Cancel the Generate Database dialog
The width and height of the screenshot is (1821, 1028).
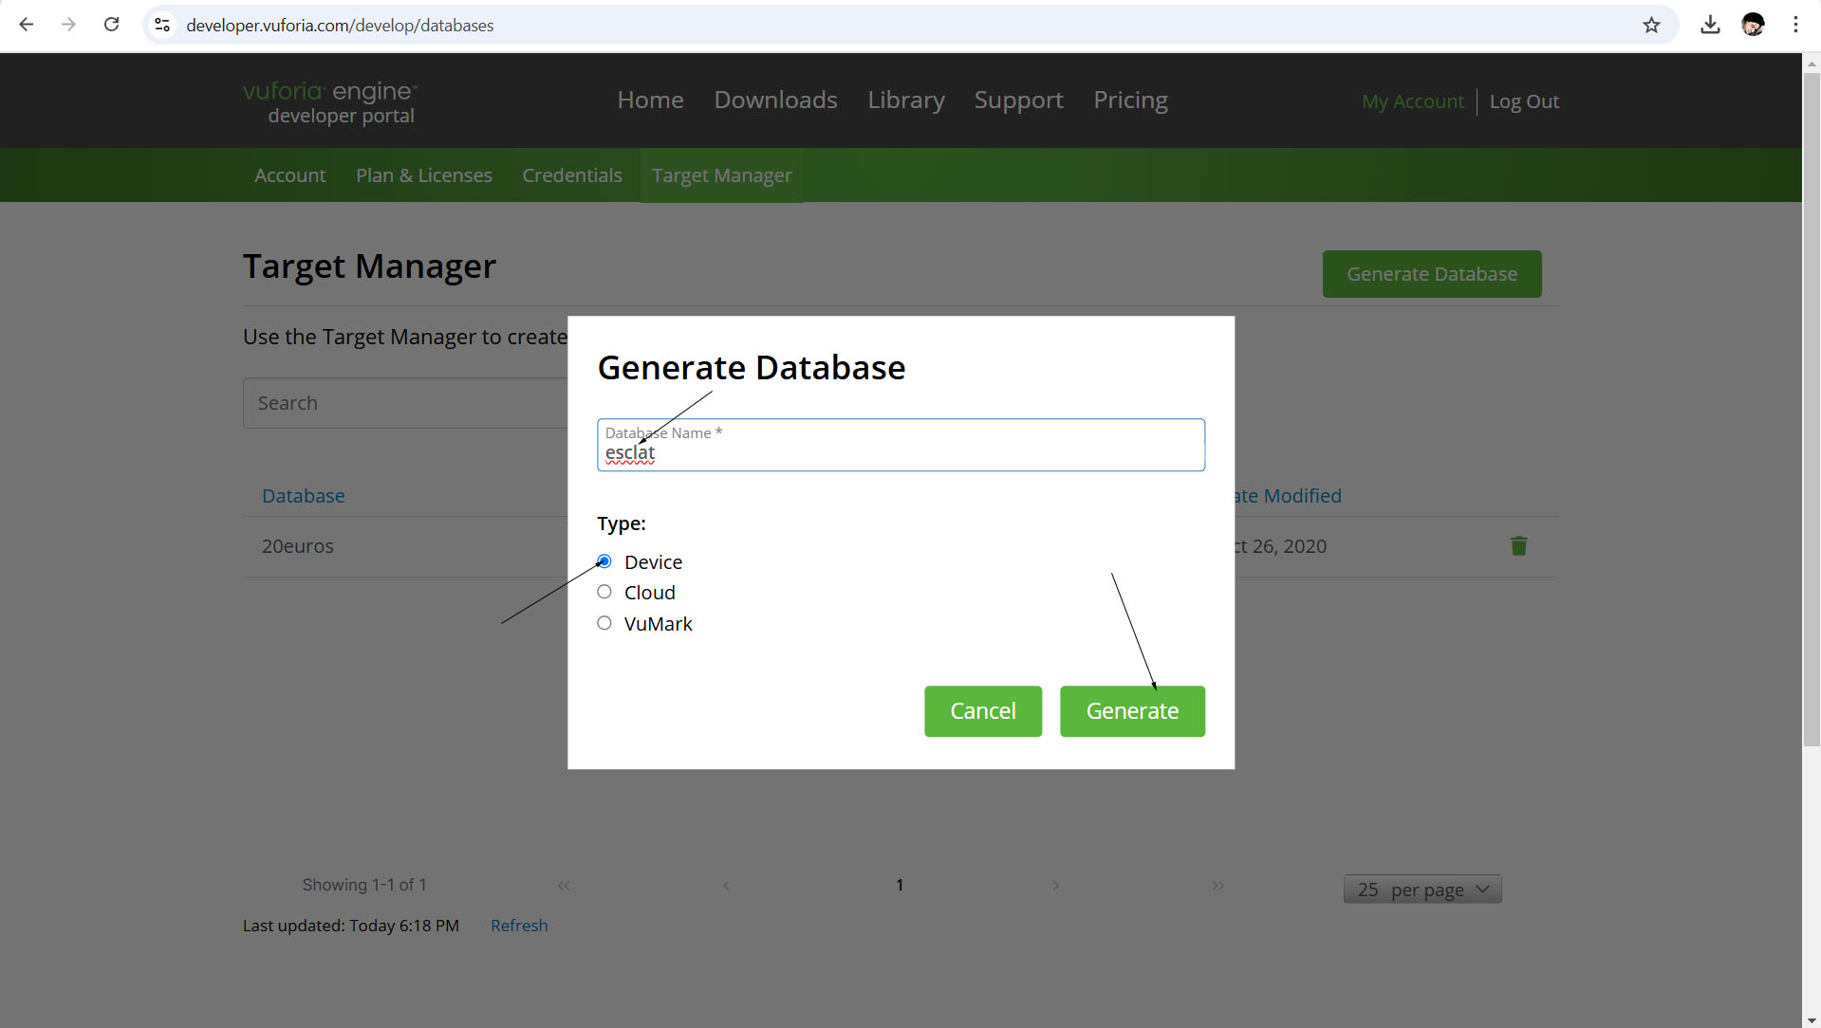tap(982, 711)
